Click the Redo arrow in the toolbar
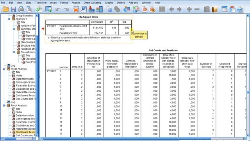This screenshot has width=250, height=141. [x=66, y=9]
